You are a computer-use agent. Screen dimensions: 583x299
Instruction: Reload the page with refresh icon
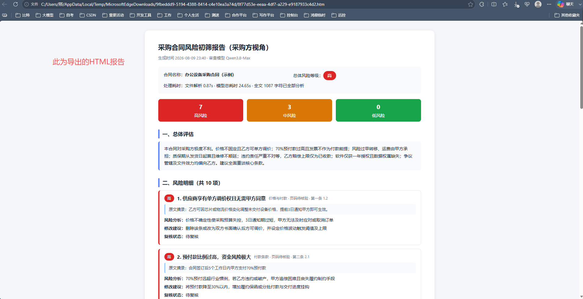[x=16, y=4]
